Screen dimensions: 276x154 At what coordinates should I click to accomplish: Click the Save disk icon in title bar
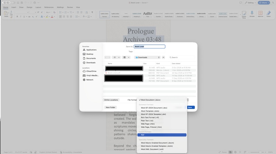point(22,3)
